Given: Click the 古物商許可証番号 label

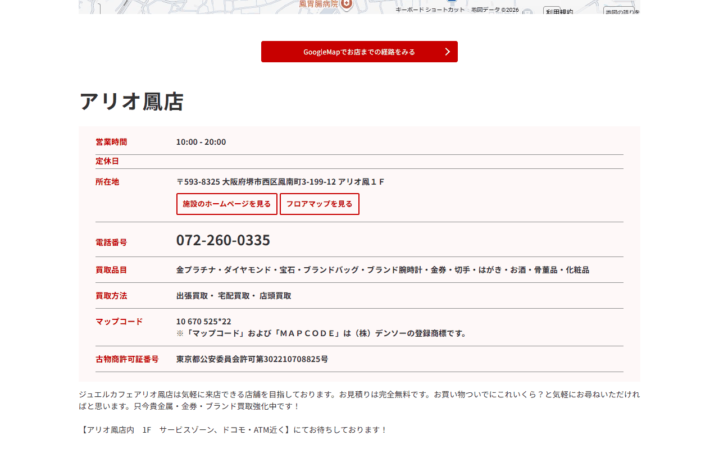Looking at the screenshot, I should 127,359.
